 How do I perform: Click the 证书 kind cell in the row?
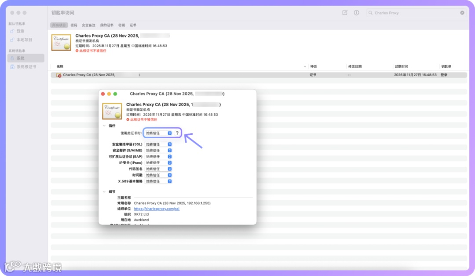(x=313, y=75)
